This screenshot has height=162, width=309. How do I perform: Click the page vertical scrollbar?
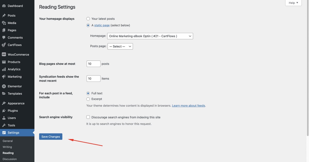click(307, 68)
